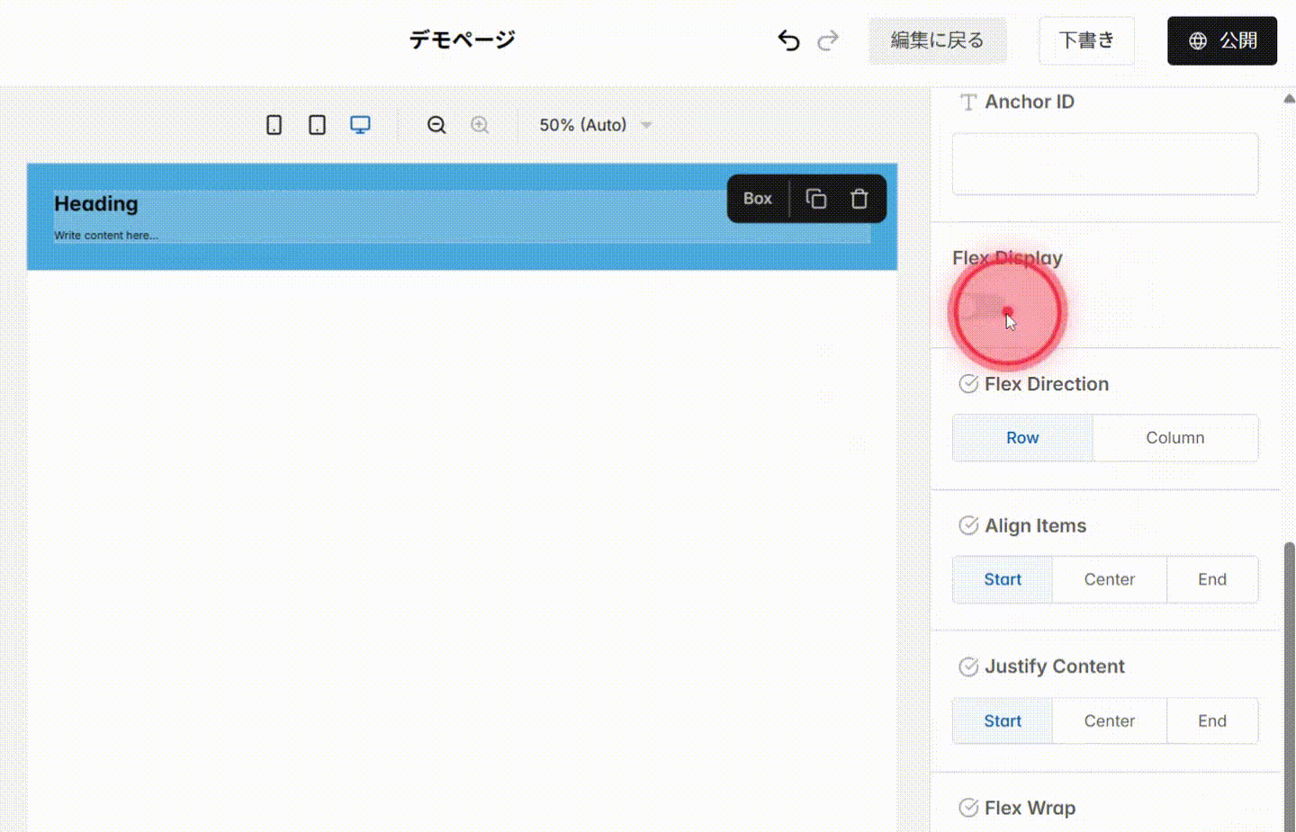Open the 下書き draft option
1296x832 pixels.
click(1086, 40)
